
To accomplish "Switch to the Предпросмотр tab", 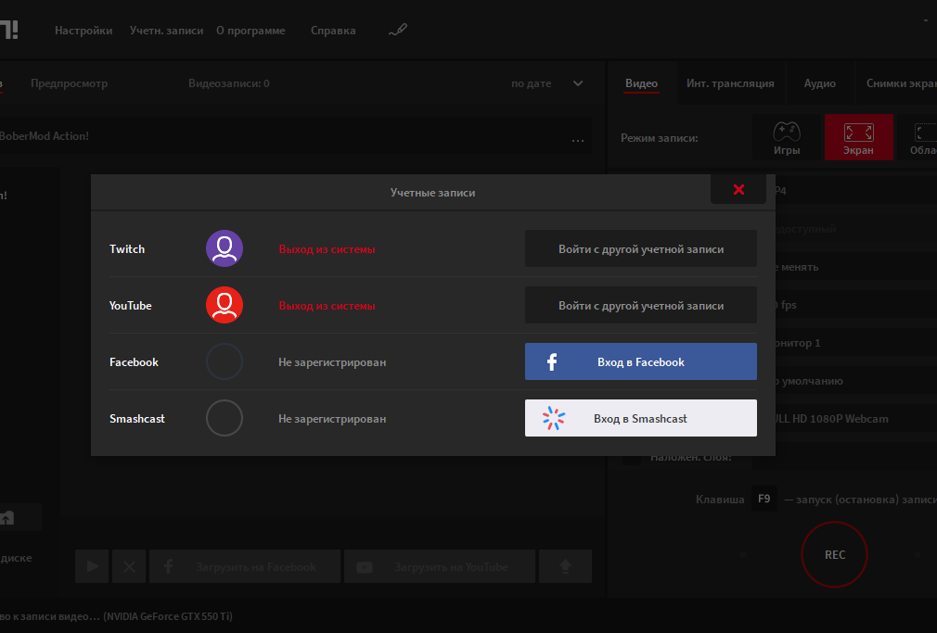I will (70, 83).
